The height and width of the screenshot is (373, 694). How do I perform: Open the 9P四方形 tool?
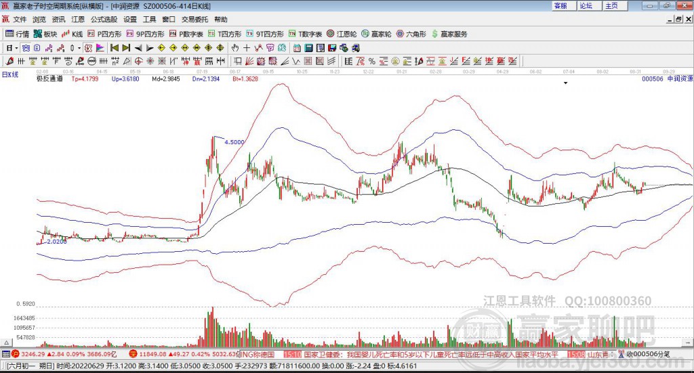pyautogui.click(x=145, y=34)
